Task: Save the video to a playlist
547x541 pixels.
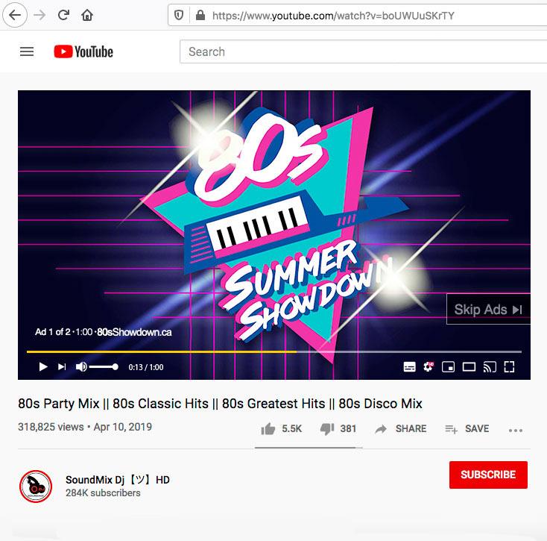Action: pyautogui.click(x=467, y=428)
